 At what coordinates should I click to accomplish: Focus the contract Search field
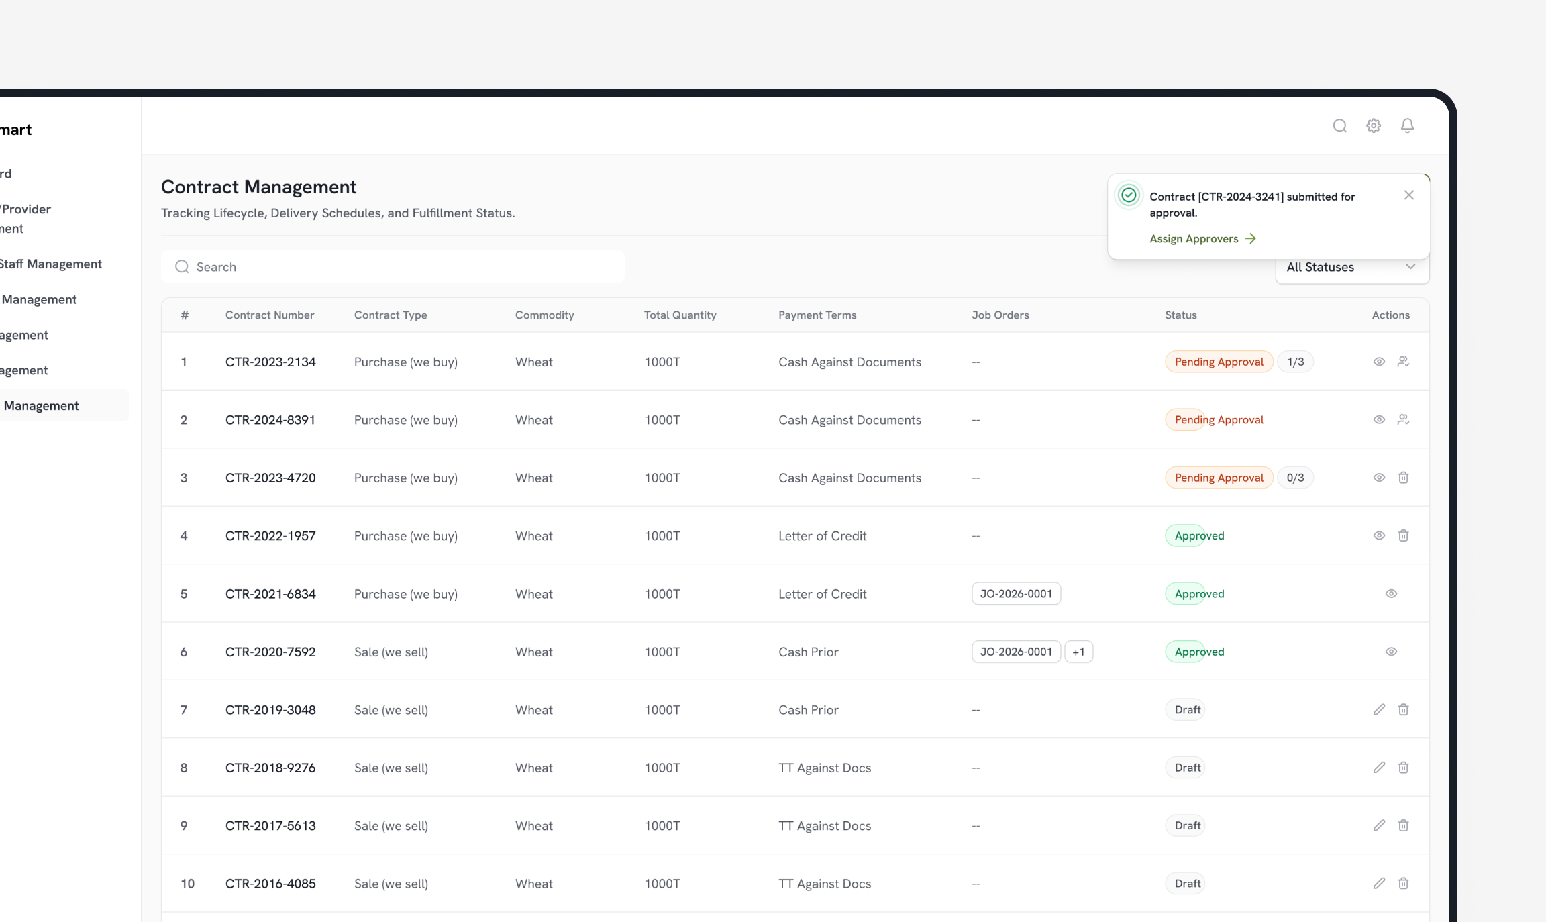(x=393, y=267)
